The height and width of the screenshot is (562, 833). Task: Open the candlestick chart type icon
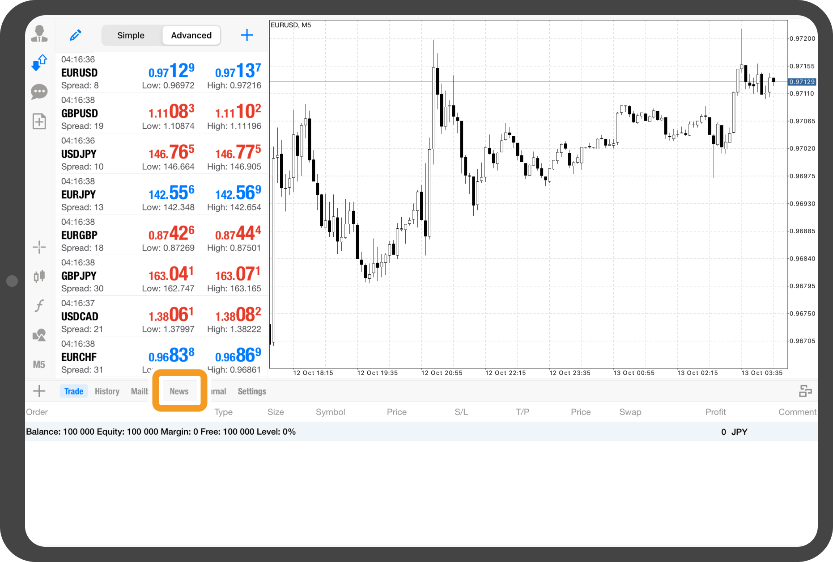pos(39,276)
